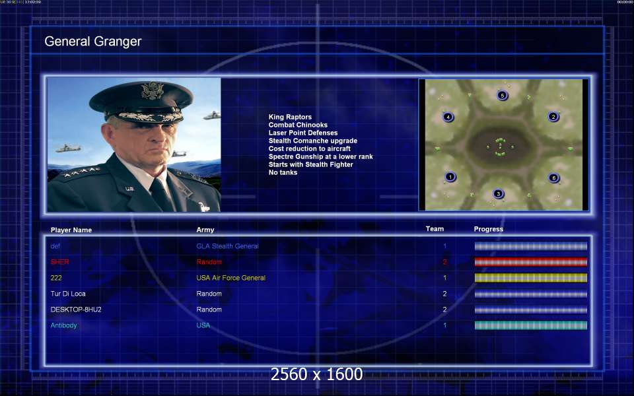Click 'Stealth Comanche upgrade' text
The image size is (634, 396).
point(313,141)
